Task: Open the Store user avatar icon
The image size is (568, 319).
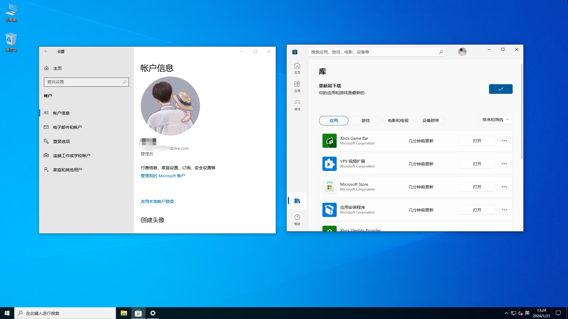Action: [x=462, y=51]
